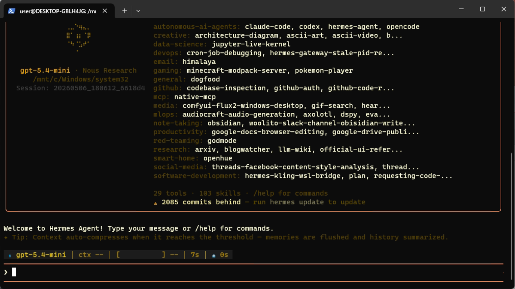Click the Session ID line
The width and height of the screenshot is (515, 289).
pyautogui.click(x=80, y=88)
